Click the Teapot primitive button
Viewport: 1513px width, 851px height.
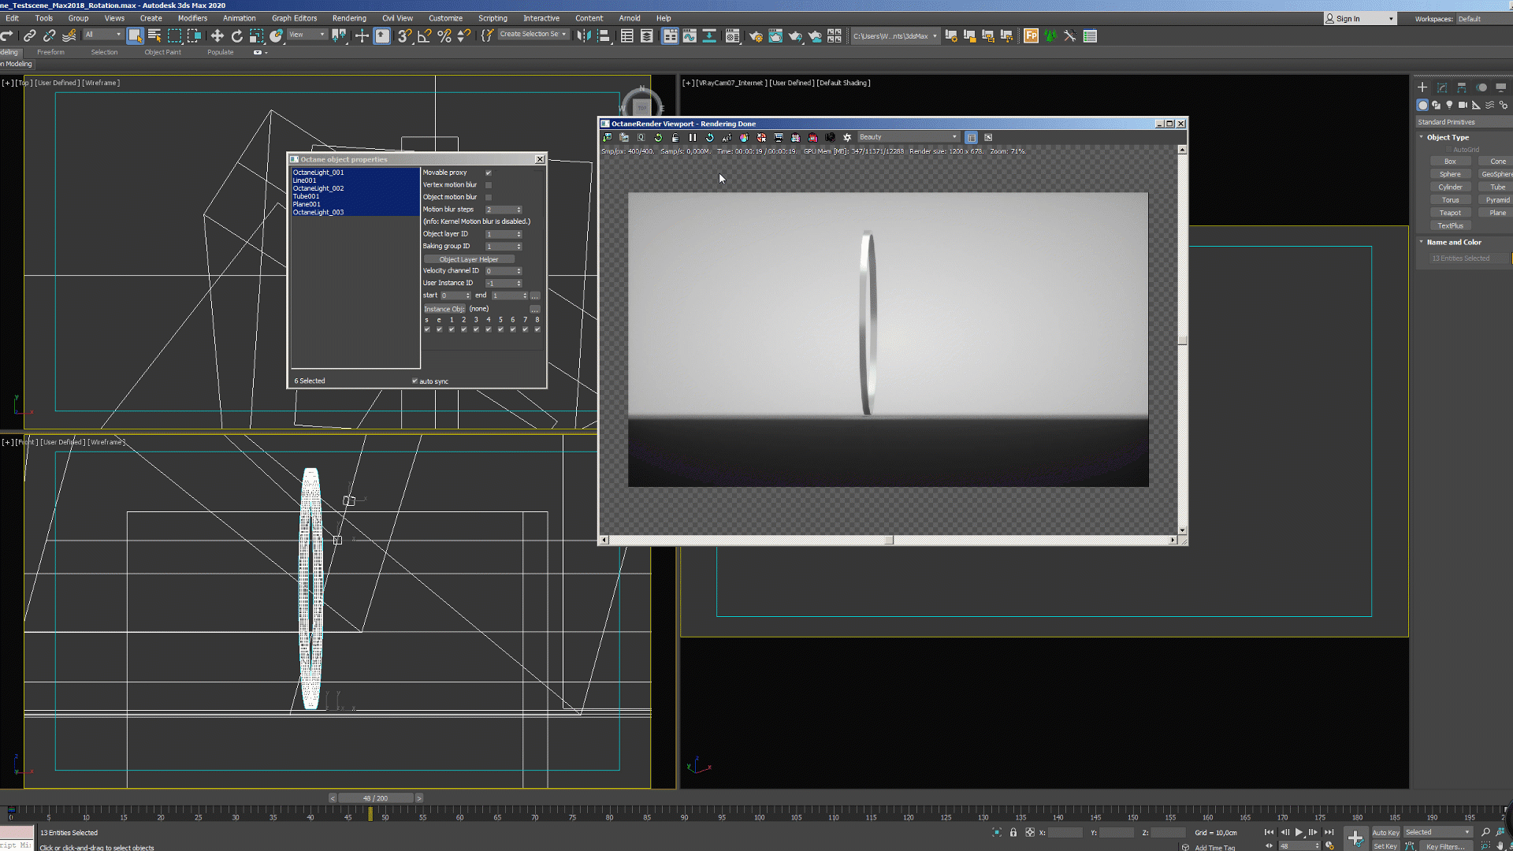point(1450,213)
